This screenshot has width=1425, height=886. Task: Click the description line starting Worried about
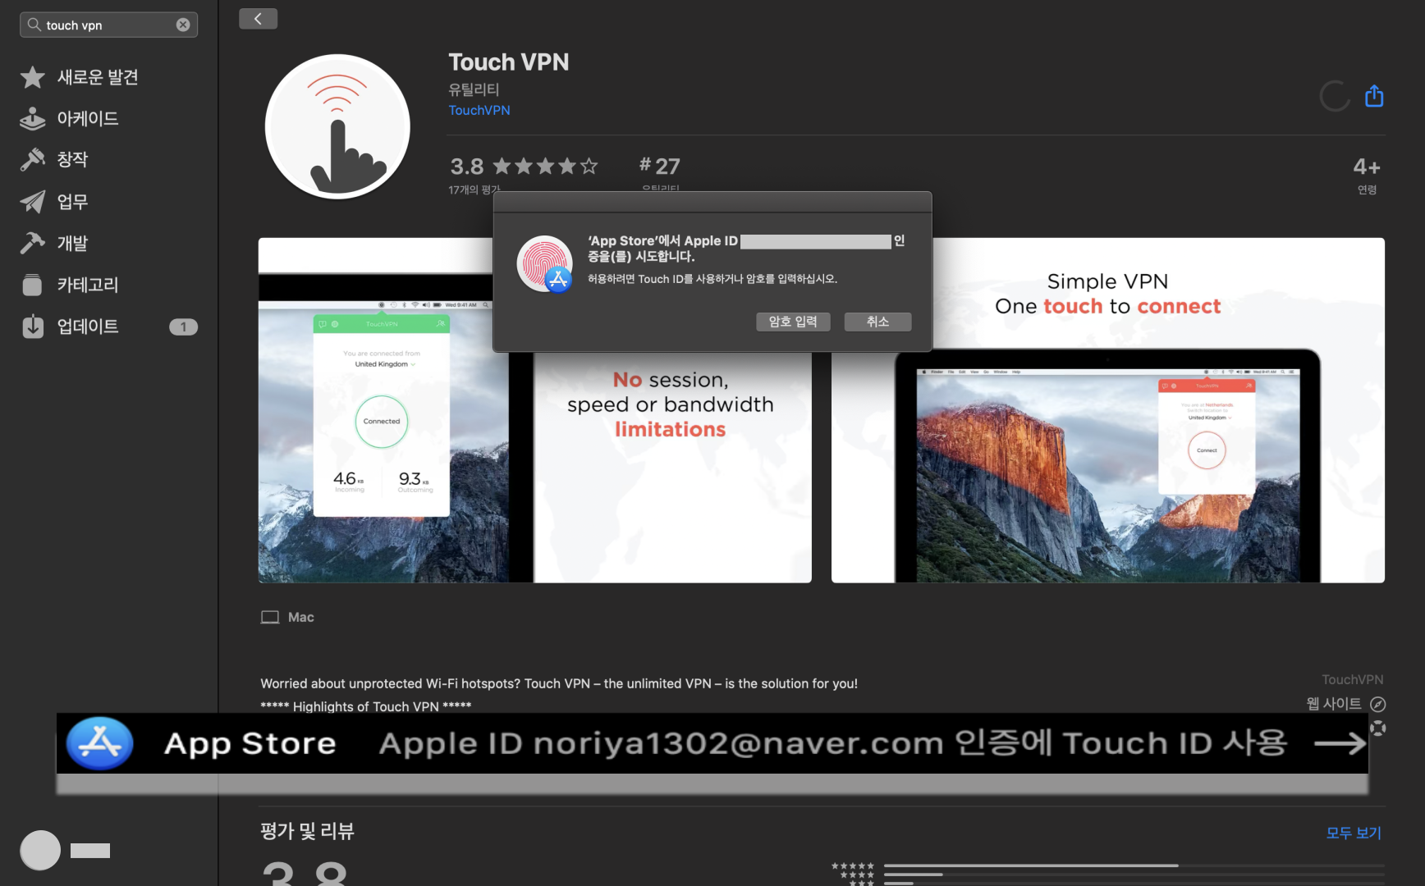click(559, 683)
